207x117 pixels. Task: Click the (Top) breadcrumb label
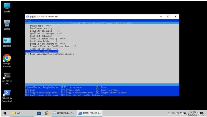pos(28,20)
